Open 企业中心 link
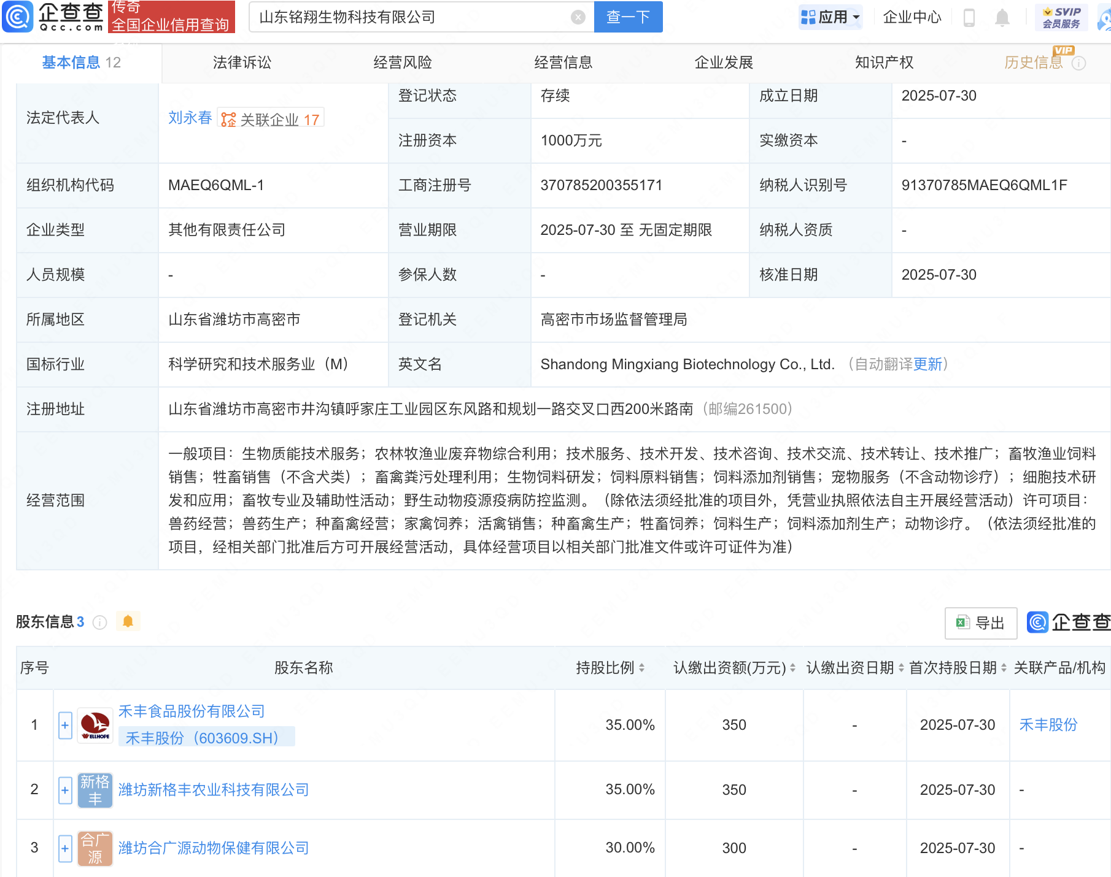This screenshot has height=877, width=1111. [x=912, y=17]
